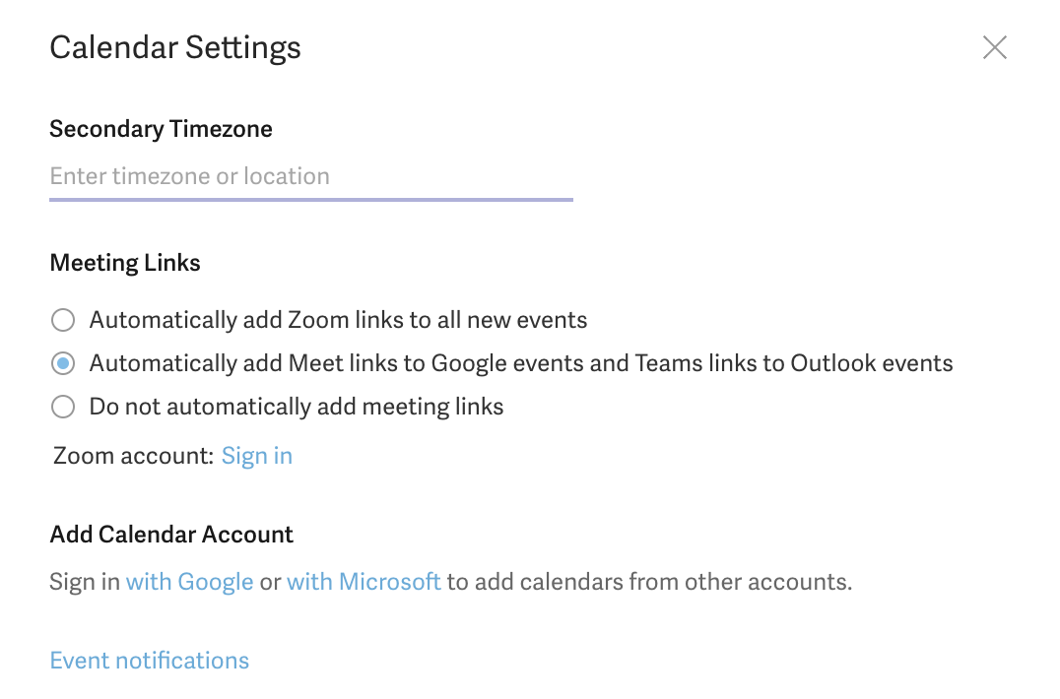
Task: Click the "Zoom account:" label text
Action: 133,457
